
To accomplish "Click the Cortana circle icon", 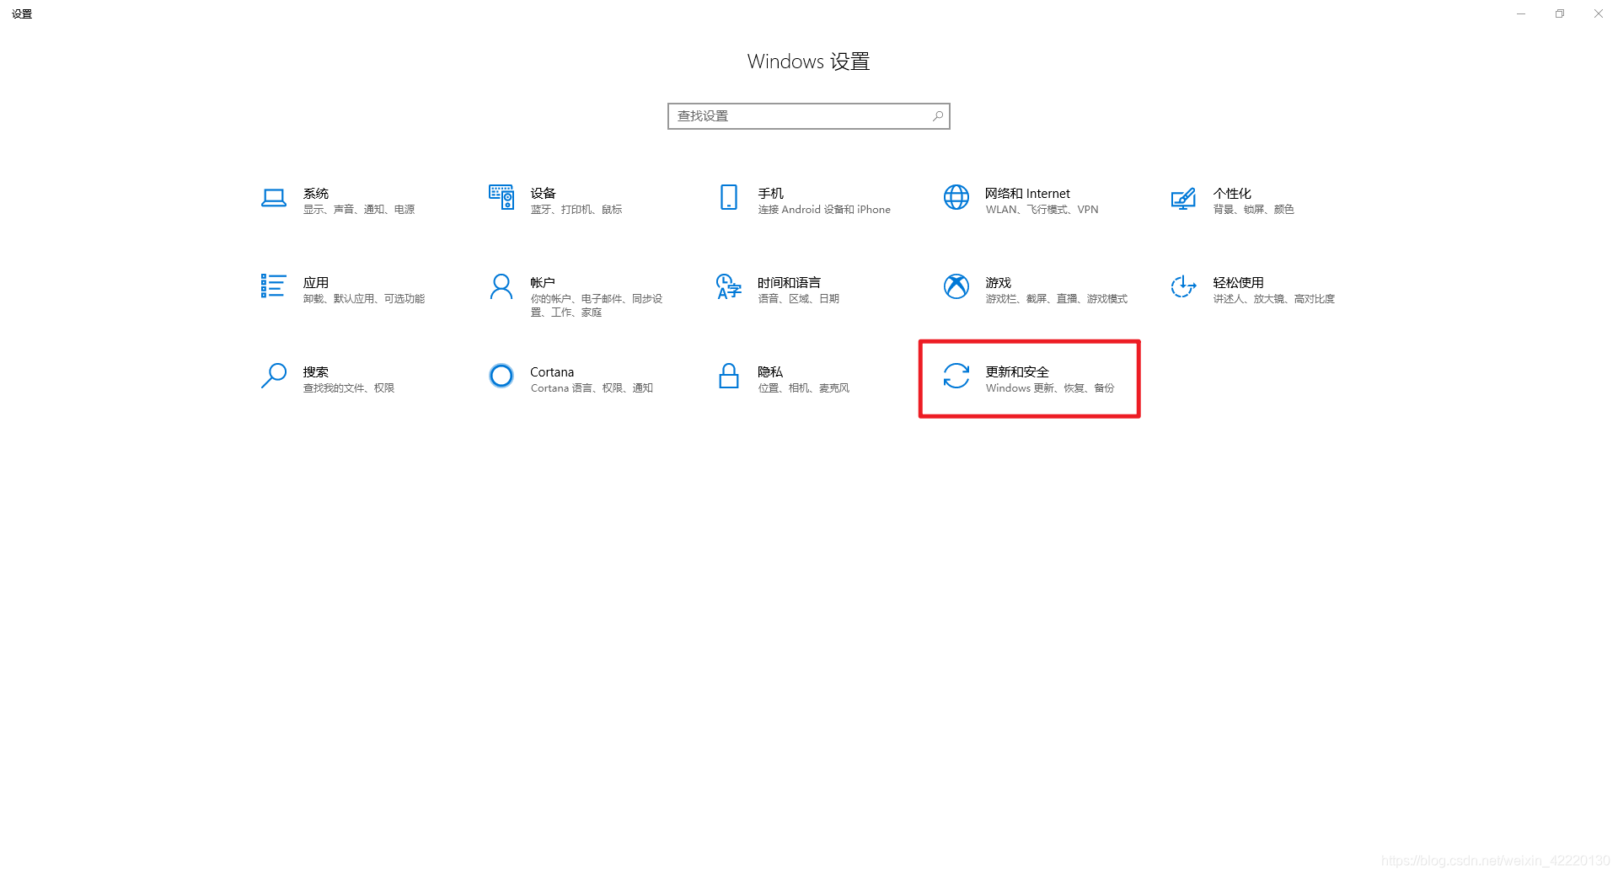I will (501, 376).
